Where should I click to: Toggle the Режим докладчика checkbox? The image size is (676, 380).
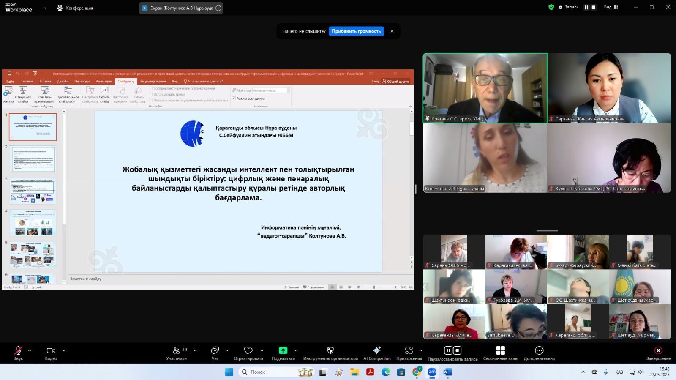(234, 98)
